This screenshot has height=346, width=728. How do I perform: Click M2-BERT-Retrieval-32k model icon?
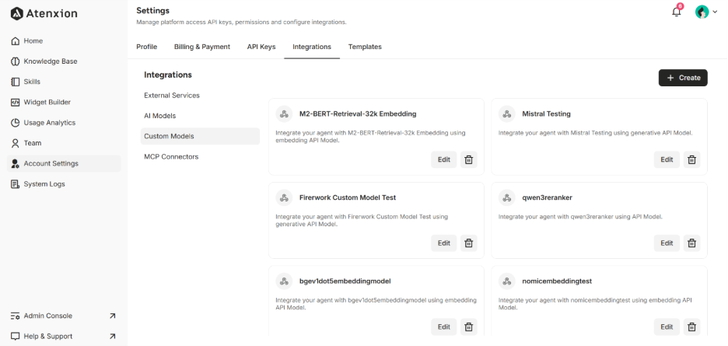[284, 114]
